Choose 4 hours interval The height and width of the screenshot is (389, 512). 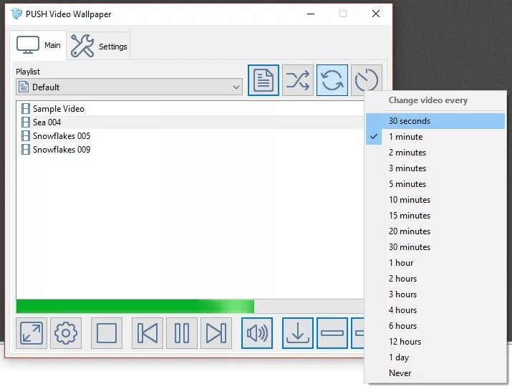pyautogui.click(x=435, y=310)
